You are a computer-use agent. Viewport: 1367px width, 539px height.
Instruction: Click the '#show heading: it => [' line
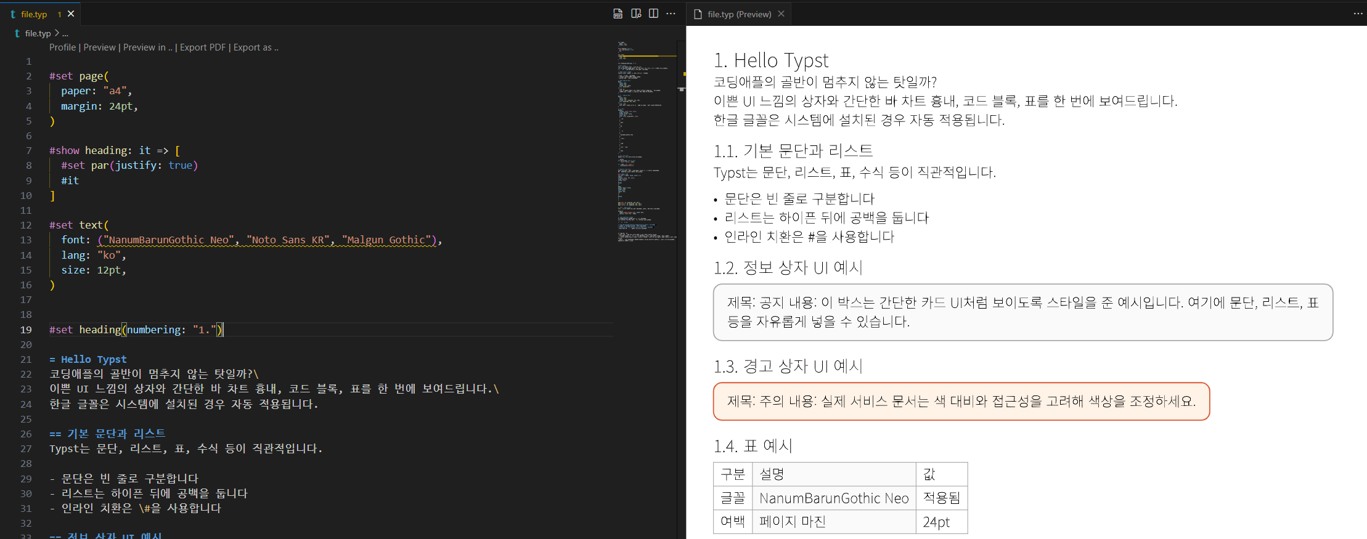[115, 150]
